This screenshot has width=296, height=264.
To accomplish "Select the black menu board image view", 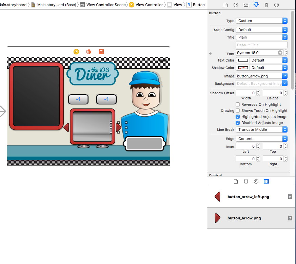I will (x=36, y=96).
